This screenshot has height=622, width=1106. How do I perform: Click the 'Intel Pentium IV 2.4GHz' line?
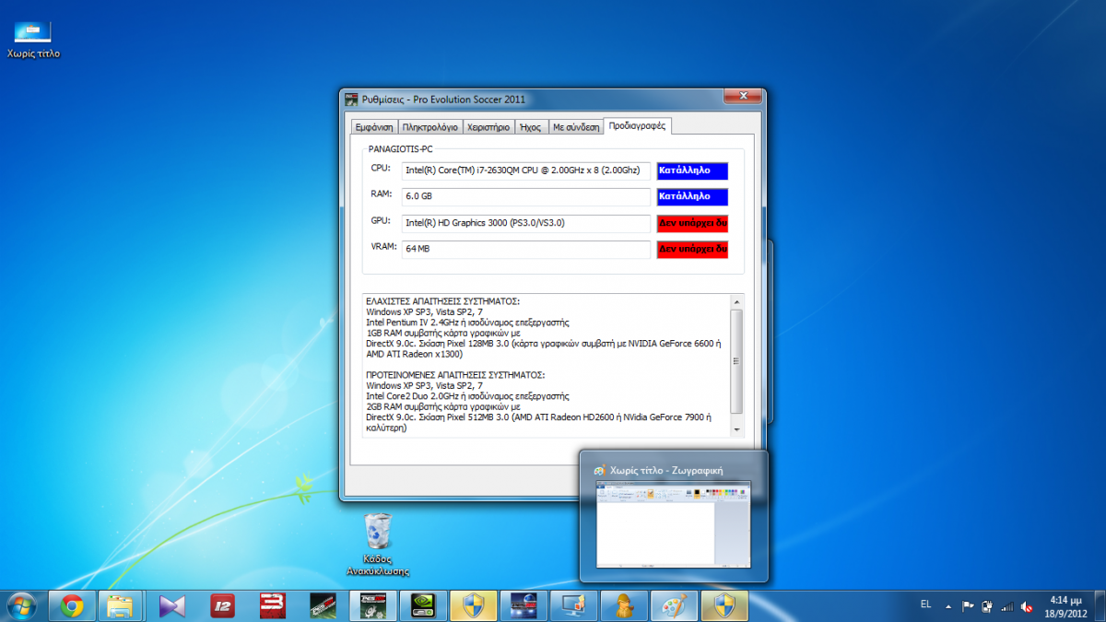[467, 323]
